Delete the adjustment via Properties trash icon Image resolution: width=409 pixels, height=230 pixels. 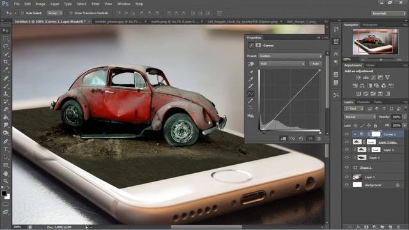[319, 139]
